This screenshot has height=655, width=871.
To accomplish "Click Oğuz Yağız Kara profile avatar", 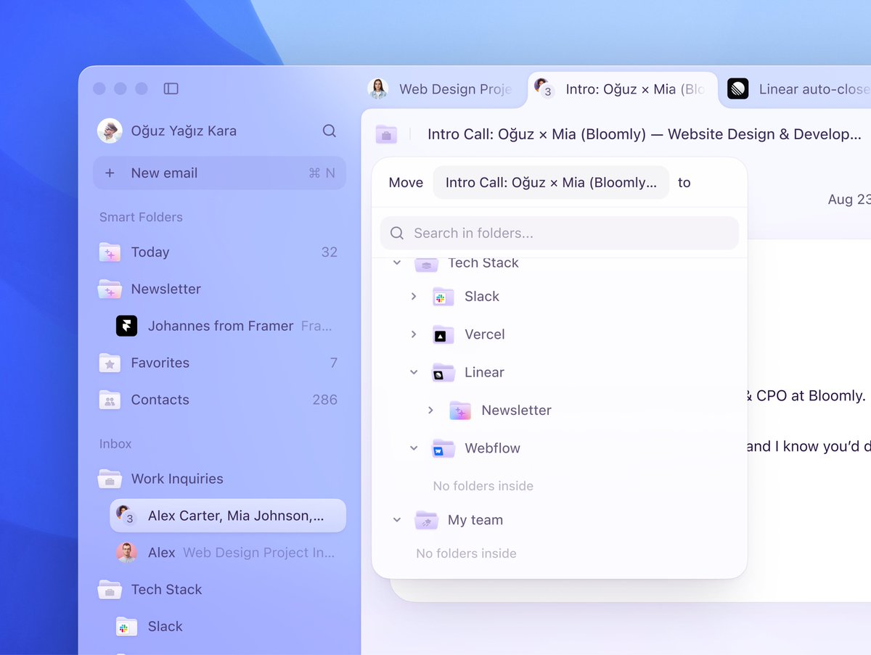I will (x=110, y=131).
